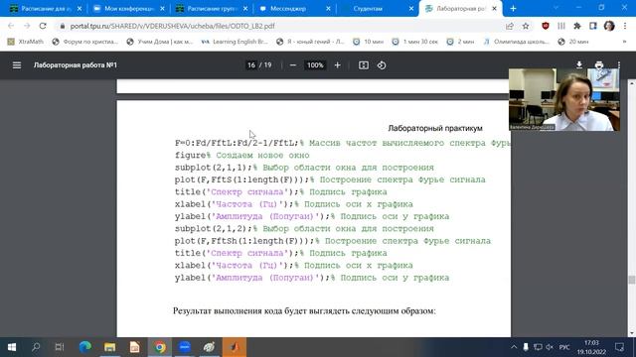The image size is (636, 357).
Task: Switch to Zoom app on taskbar
Action: [x=185, y=347]
